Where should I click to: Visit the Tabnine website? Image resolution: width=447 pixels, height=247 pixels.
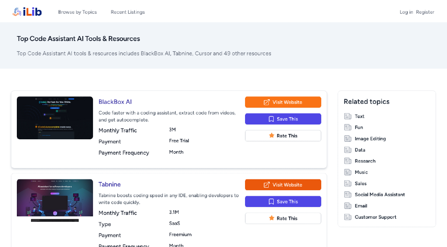point(283,185)
